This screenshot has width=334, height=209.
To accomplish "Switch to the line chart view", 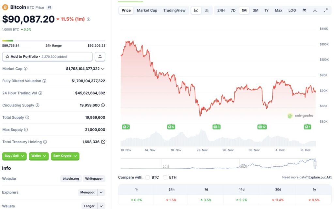I will [196, 10].
